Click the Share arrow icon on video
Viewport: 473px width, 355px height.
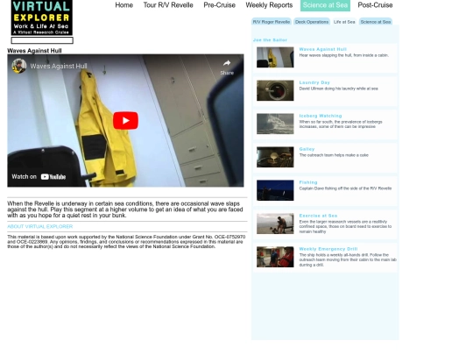click(x=227, y=63)
